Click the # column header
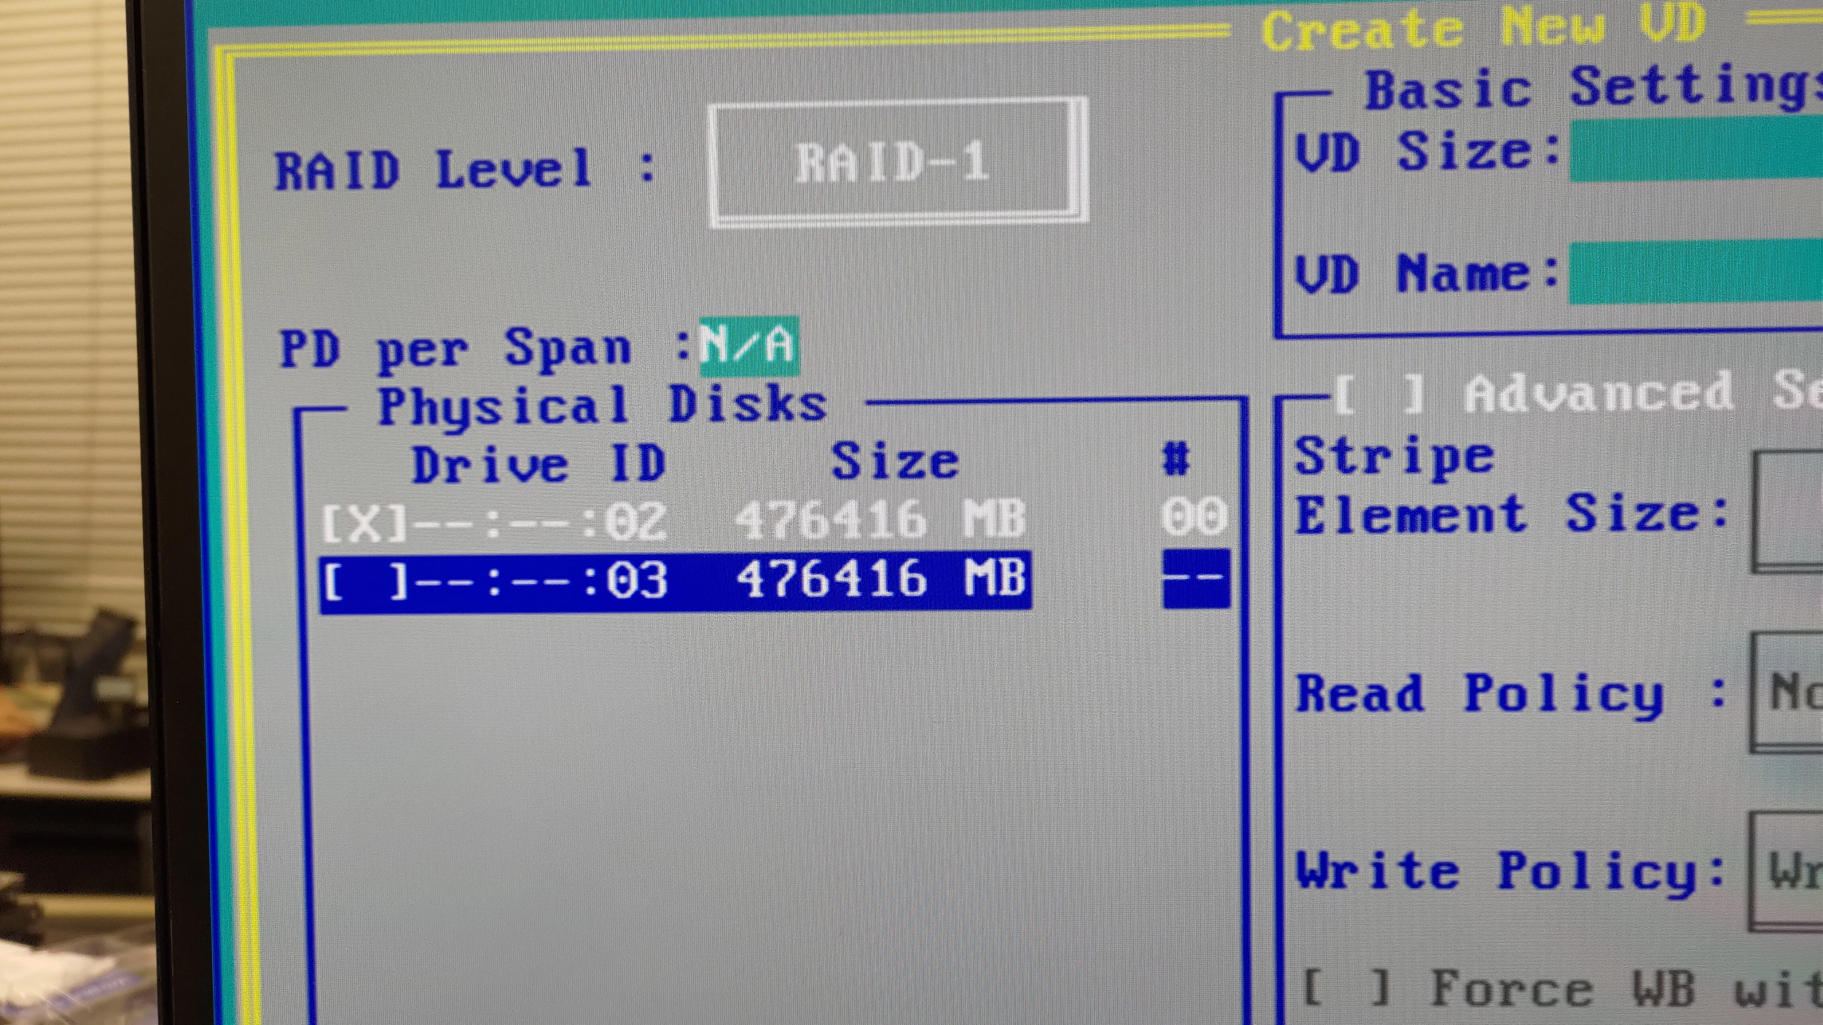 (x=1176, y=458)
